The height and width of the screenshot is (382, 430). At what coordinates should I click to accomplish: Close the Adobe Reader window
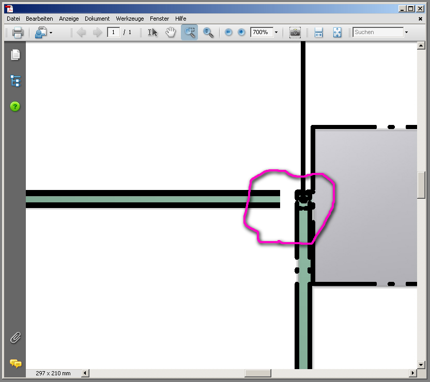pos(420,9)
